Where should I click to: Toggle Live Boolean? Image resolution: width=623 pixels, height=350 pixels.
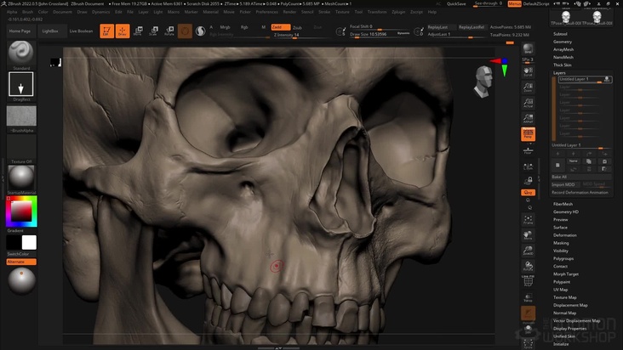[81, 31]
